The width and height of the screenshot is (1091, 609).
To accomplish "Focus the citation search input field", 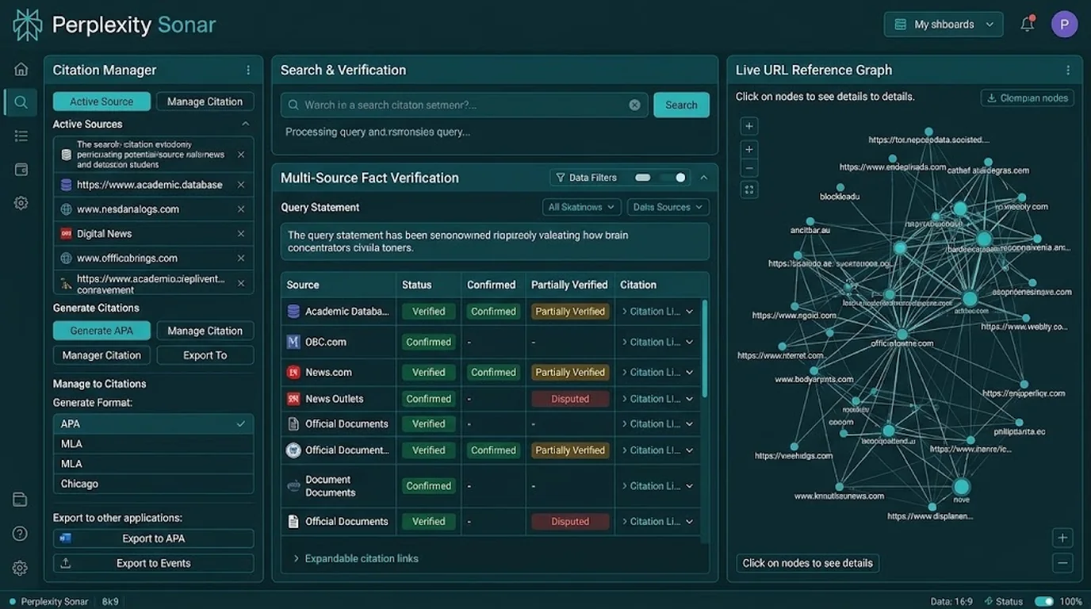I will tap(464, 105).
